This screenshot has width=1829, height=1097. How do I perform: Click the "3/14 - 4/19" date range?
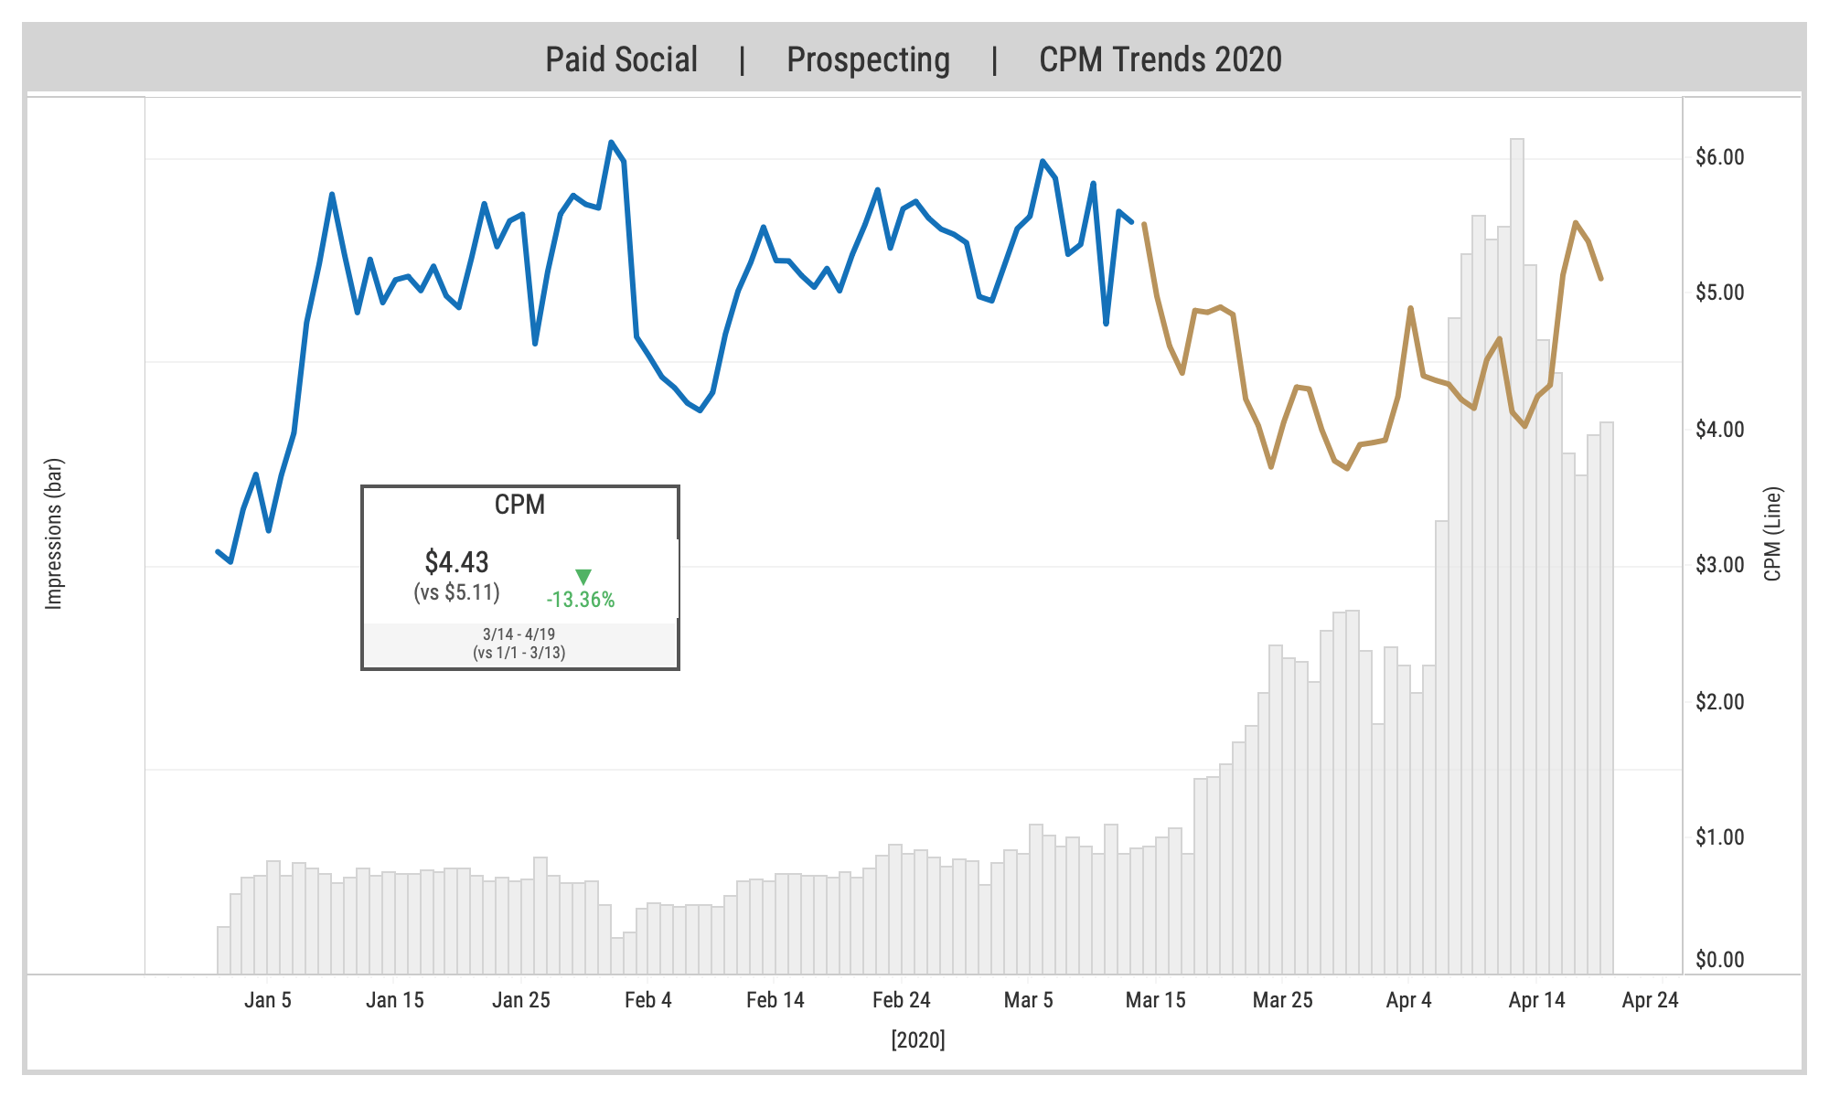(x=519, y=634)
